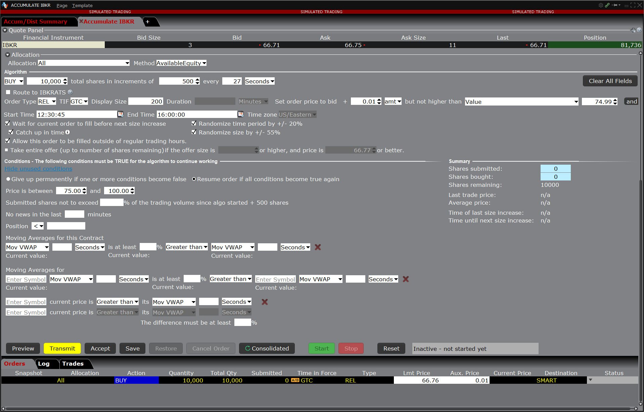Image resolution: width=644 pixels, height=412 pixels.
Task: Select Give up permanently radio option
Action: coord(8,179)
